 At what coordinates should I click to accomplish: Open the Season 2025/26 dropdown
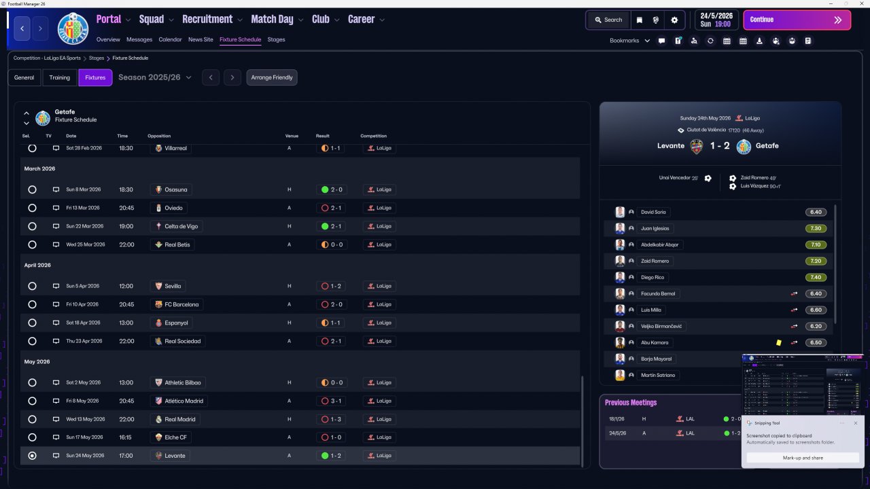pos(155,77)
